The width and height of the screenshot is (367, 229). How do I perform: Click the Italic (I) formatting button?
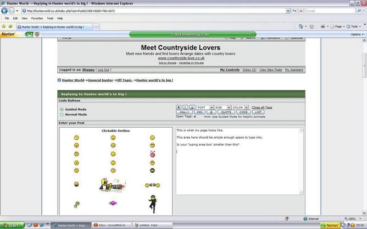(x=185, y=107)
